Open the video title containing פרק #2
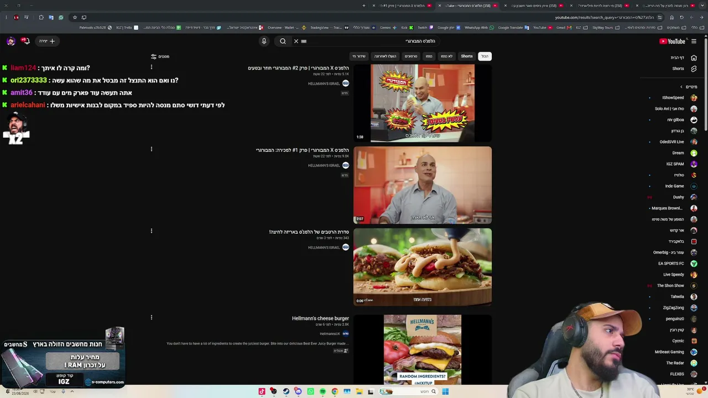 click(298, 68)
